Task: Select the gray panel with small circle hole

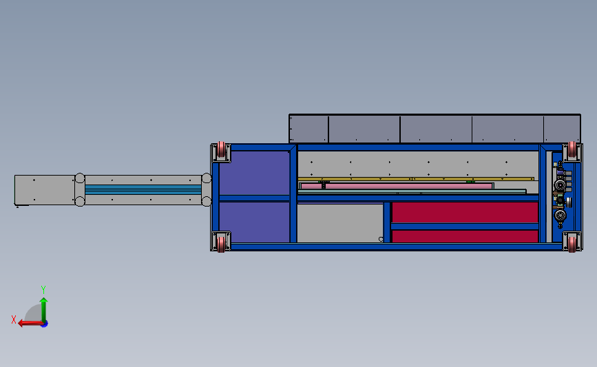Action: click(340, 223)
